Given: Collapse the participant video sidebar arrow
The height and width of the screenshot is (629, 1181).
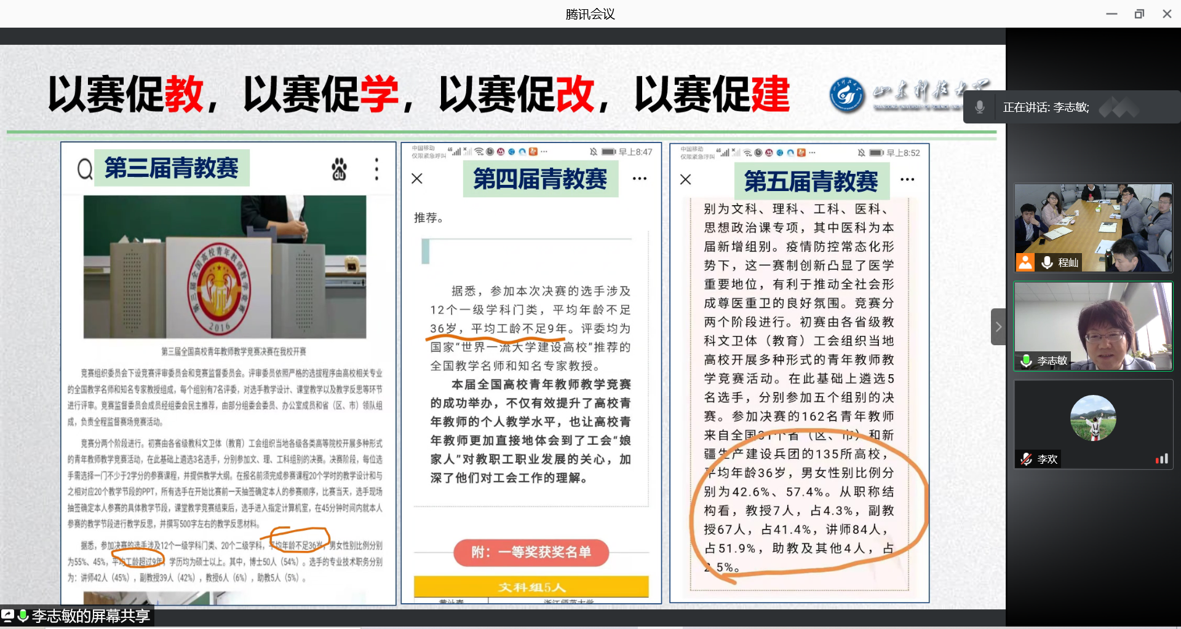Looking at the screenshot, I should point(998,327).
